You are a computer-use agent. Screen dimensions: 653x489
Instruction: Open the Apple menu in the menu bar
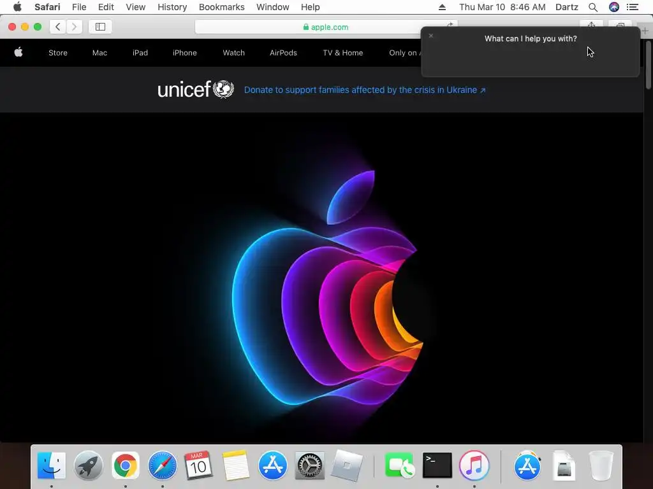pos(17,7)
